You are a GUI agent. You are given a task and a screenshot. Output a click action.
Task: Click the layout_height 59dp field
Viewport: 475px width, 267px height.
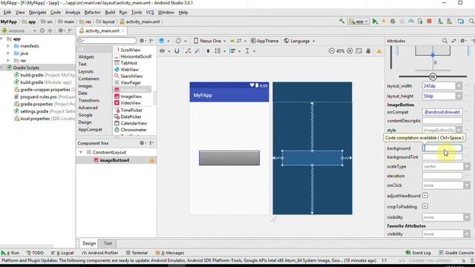[439, 96]
